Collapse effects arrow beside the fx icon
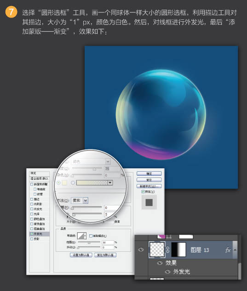 (235, 250)
